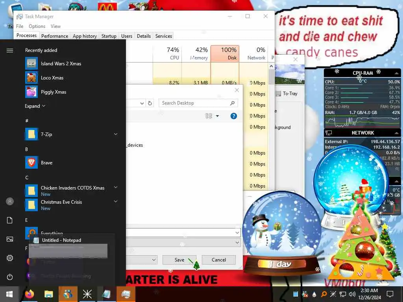Screen dimensions: 403x302
Task: Expand the 7-Zip folder chevron
Action: pyautogui.click(x=116, y=134)
